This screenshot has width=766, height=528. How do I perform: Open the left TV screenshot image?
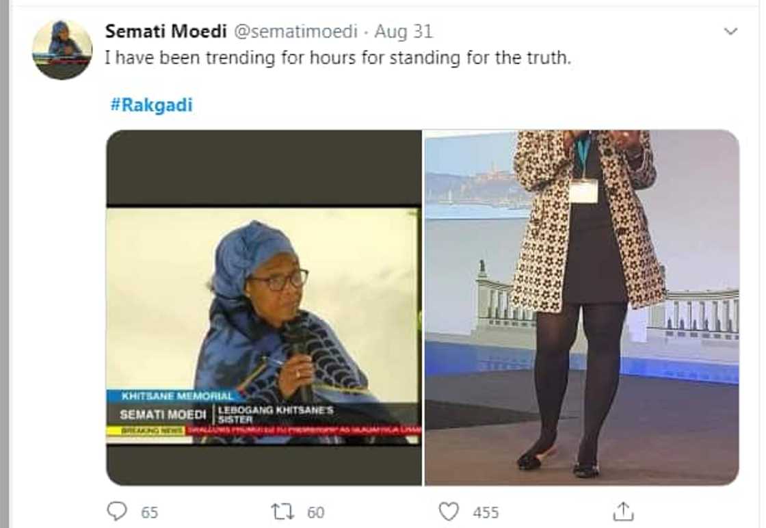263,308
